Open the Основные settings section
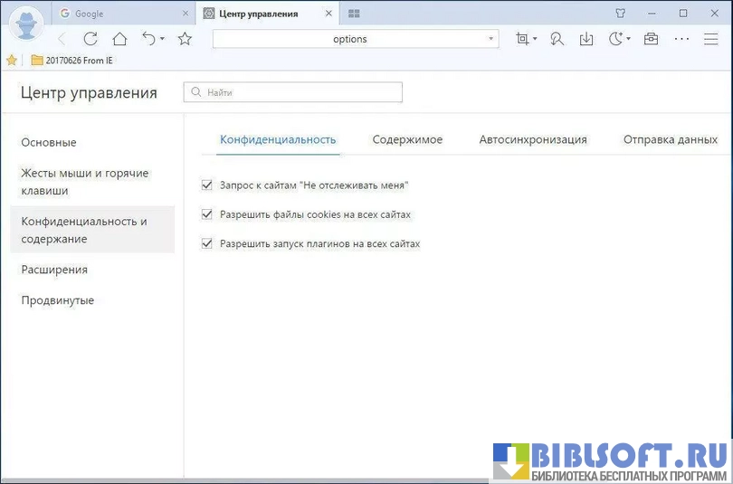This screenshot has width=733, height=484. pos(49,142)
